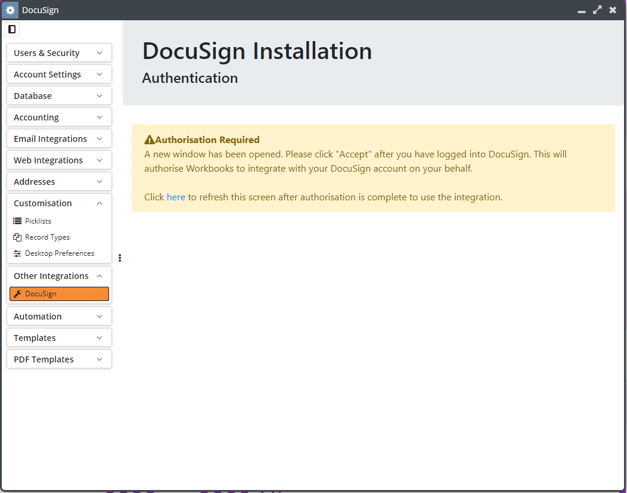Click the Picklists list icon
Image resolution: width=627 pixels, height=493 pixels.
[17, 221]
